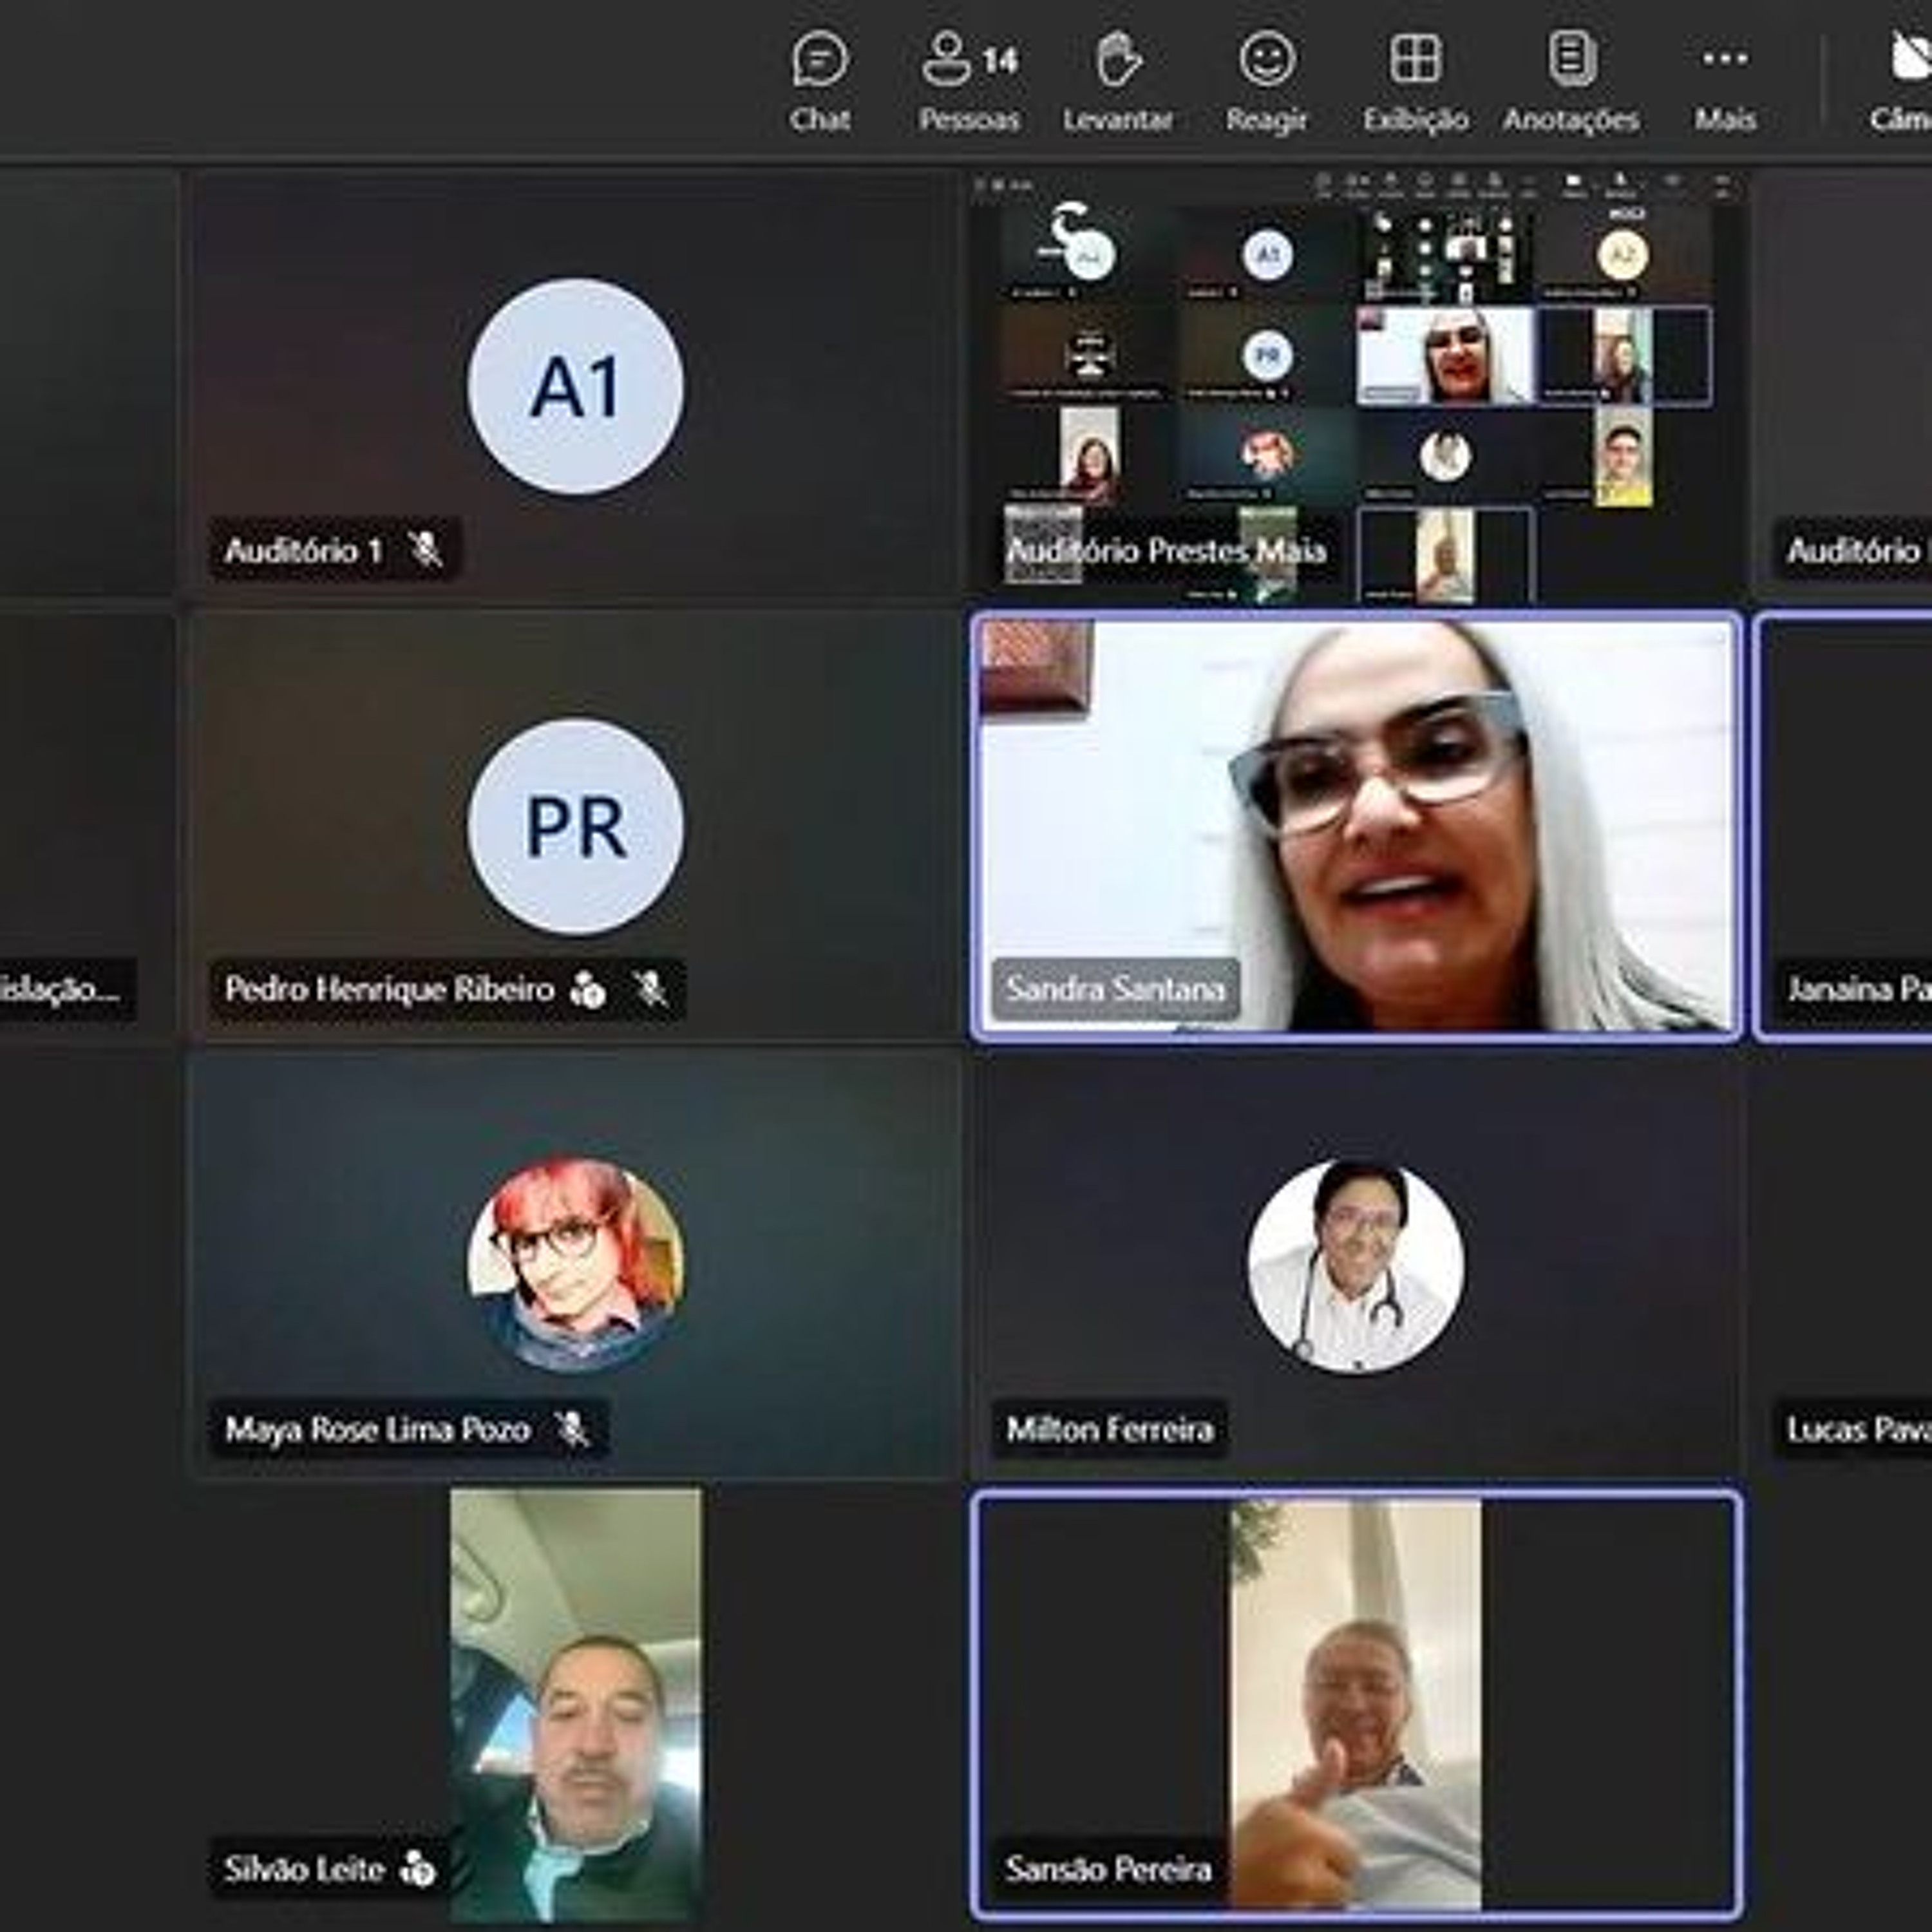The image size is (1932, 1932).
Task: Open the Chat panel
Action: coord(820,81)
